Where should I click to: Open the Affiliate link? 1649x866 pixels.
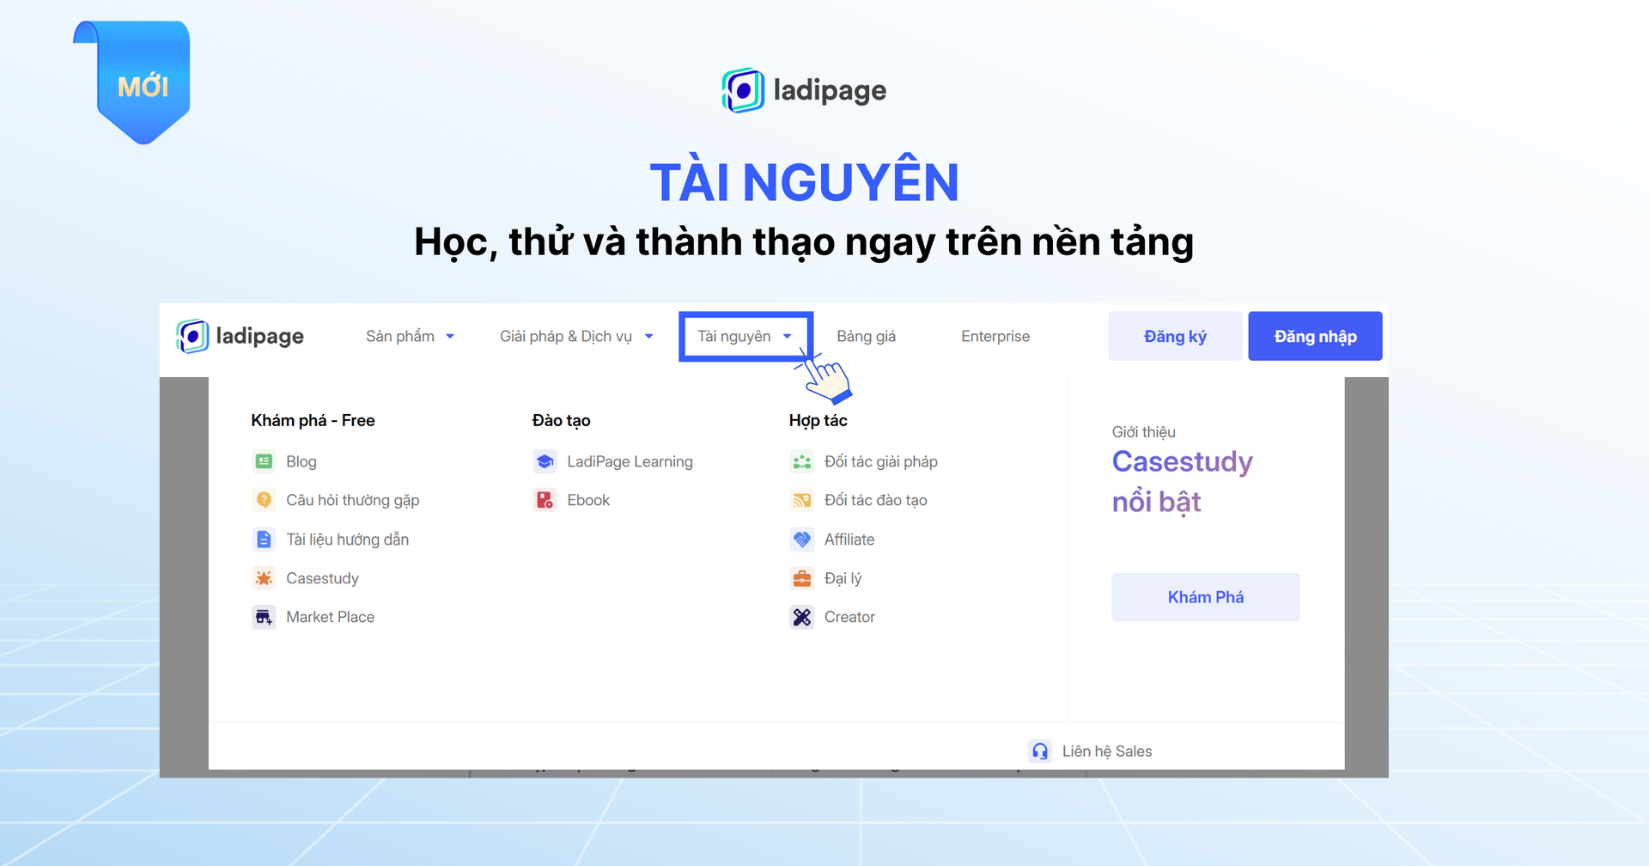tap(849, 540)
